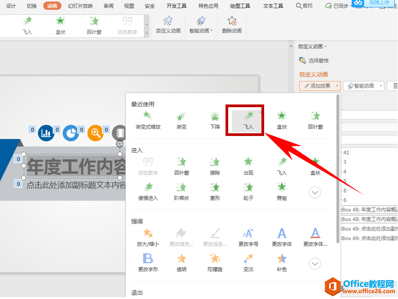
Task: Select the 更改字体 (Change Font) emphasis effect
Action: (x=282, y=236)
